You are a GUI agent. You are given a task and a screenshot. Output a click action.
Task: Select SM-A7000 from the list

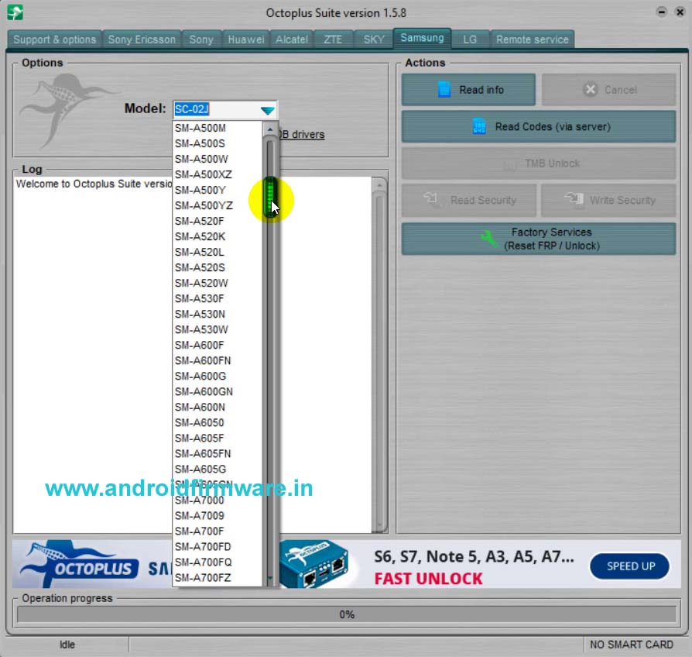(218, 500)
